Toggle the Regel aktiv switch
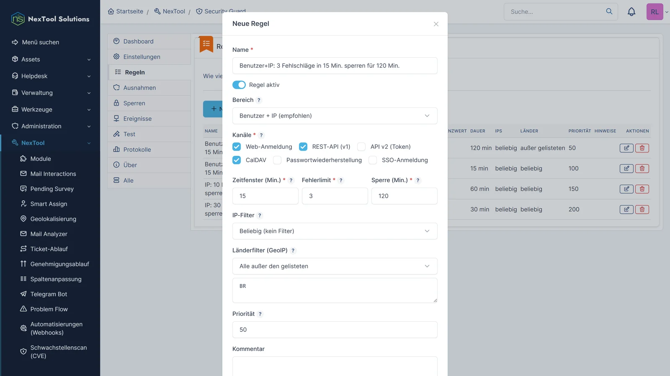The width and height of the screenshot is (670, 376). tap(239, 85)
